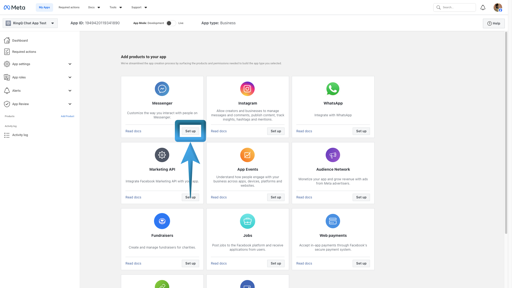Click Set up for Messenger
512x288 pixels.
(x=190, y=131)
